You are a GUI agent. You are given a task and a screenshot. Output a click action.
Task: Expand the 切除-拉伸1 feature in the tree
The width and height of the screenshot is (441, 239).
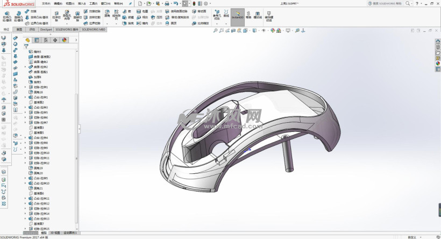[x=25, y=87]
